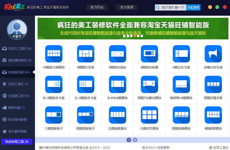
Task: Select the 右-9图渐变卡盘 module
Action: 54,84
